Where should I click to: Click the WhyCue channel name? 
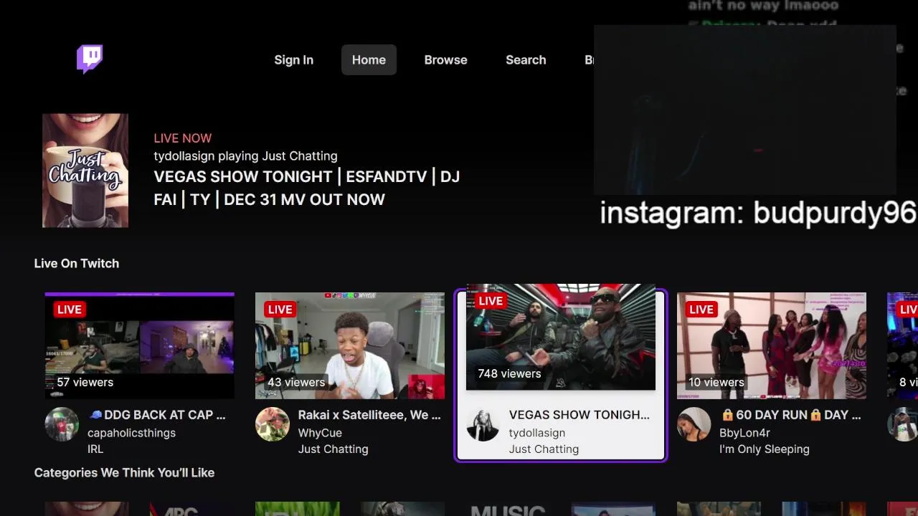pyautogui.click(x=320, y=433)
